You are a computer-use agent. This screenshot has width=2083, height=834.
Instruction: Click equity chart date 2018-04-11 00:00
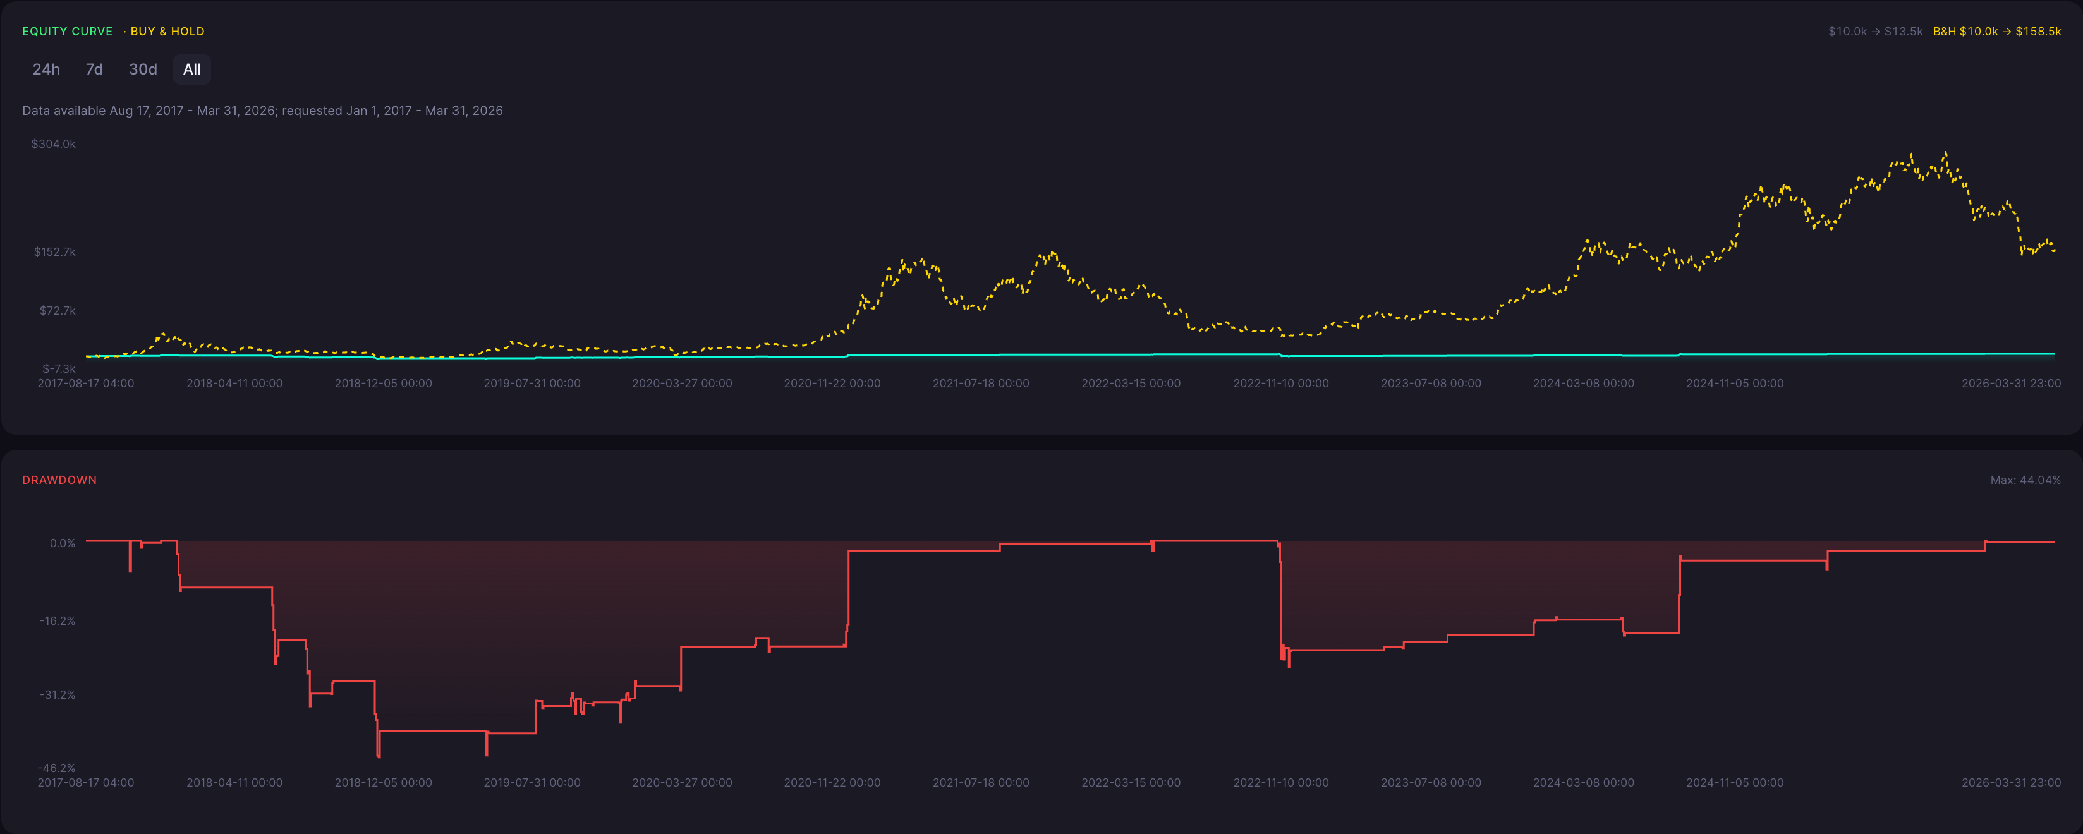click(x=234, y=383)
